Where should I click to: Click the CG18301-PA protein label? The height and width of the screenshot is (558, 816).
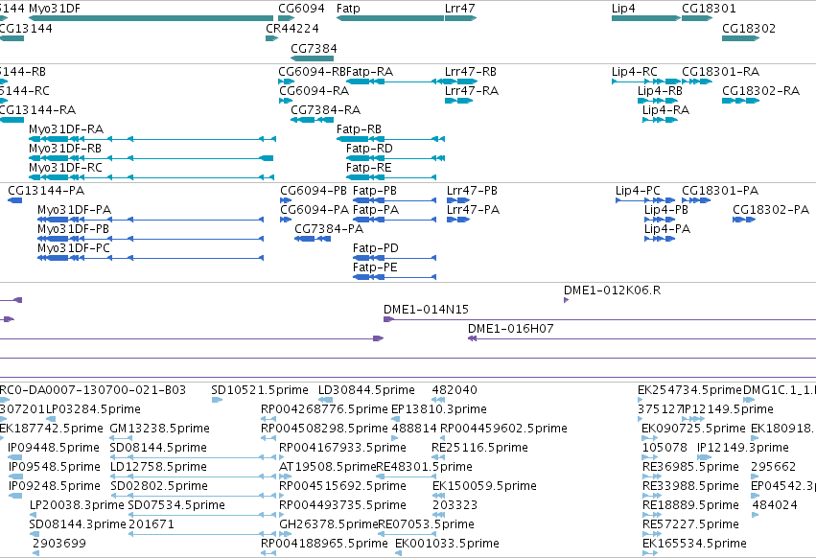720,191
